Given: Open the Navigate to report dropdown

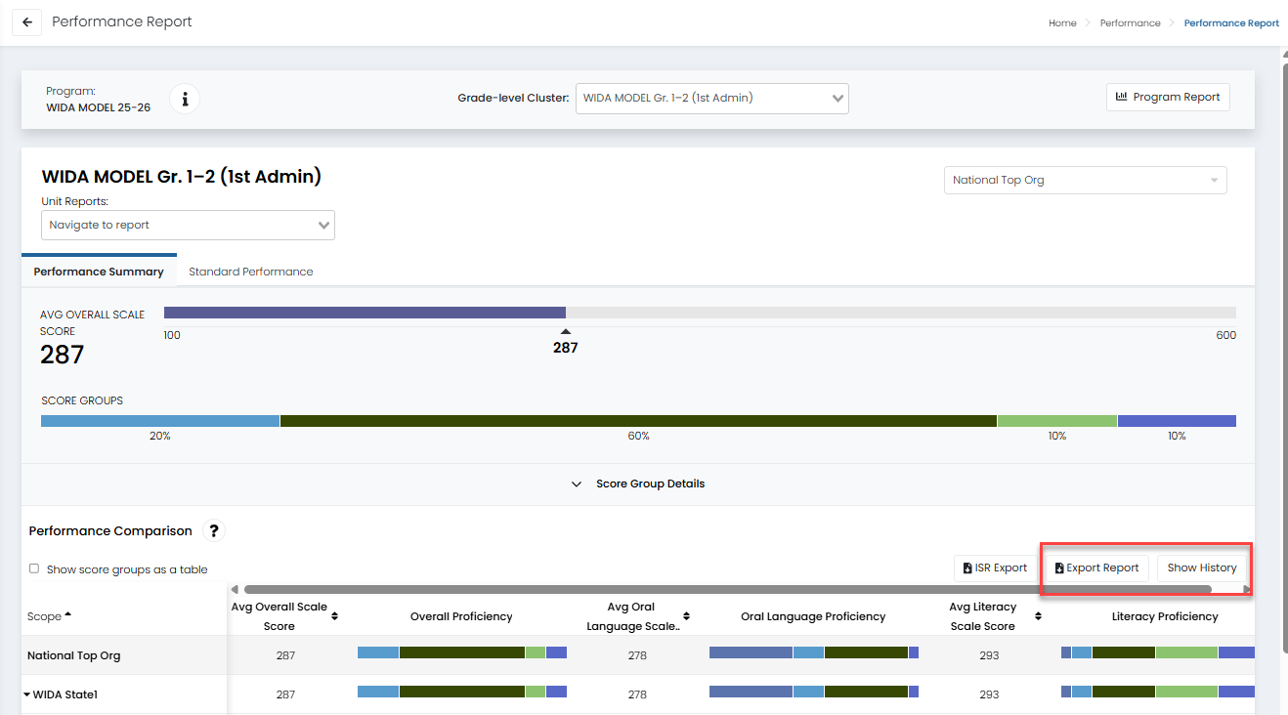Looking at the screenshot, I should (x=188, y=225).
